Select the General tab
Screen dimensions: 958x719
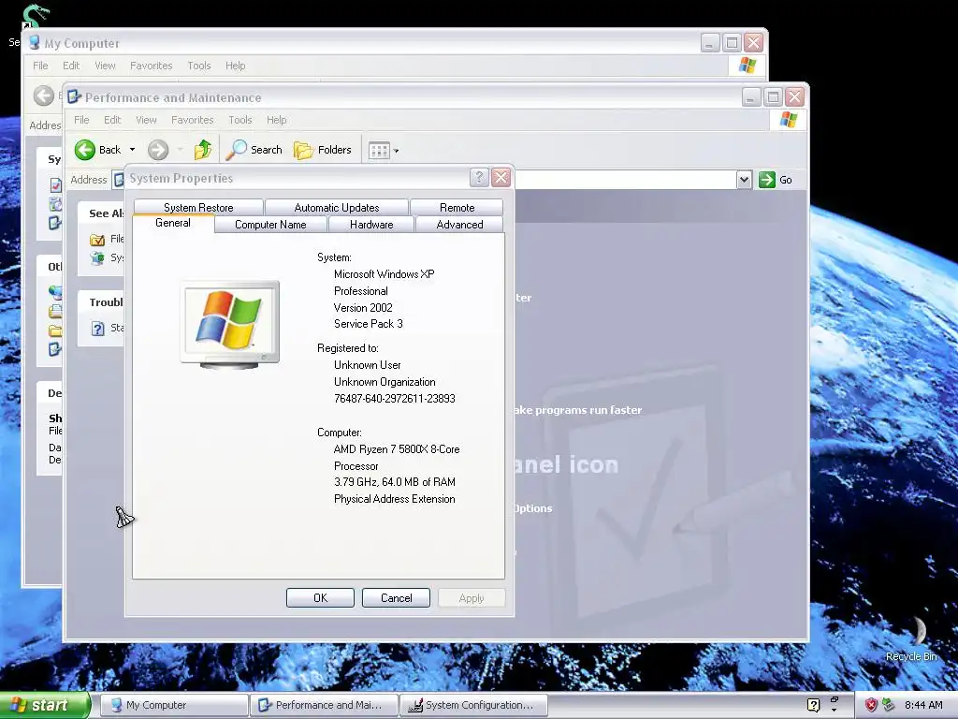pos(173,223)
